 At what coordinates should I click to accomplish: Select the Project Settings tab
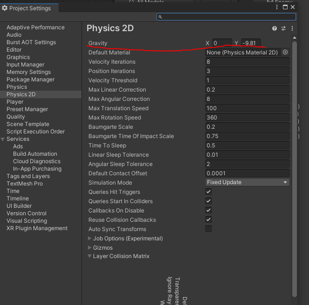point(29,8)
